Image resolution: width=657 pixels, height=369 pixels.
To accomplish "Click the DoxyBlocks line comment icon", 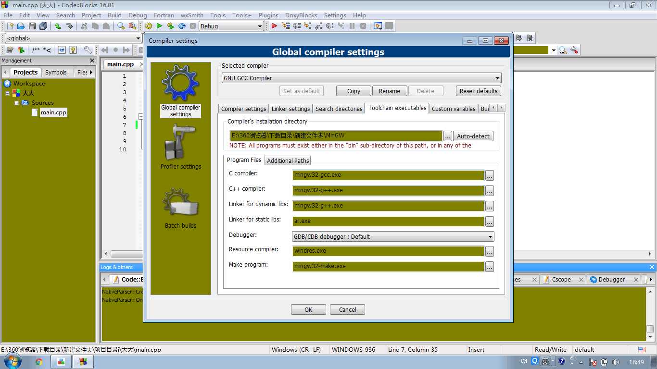I will pos(47,50).
